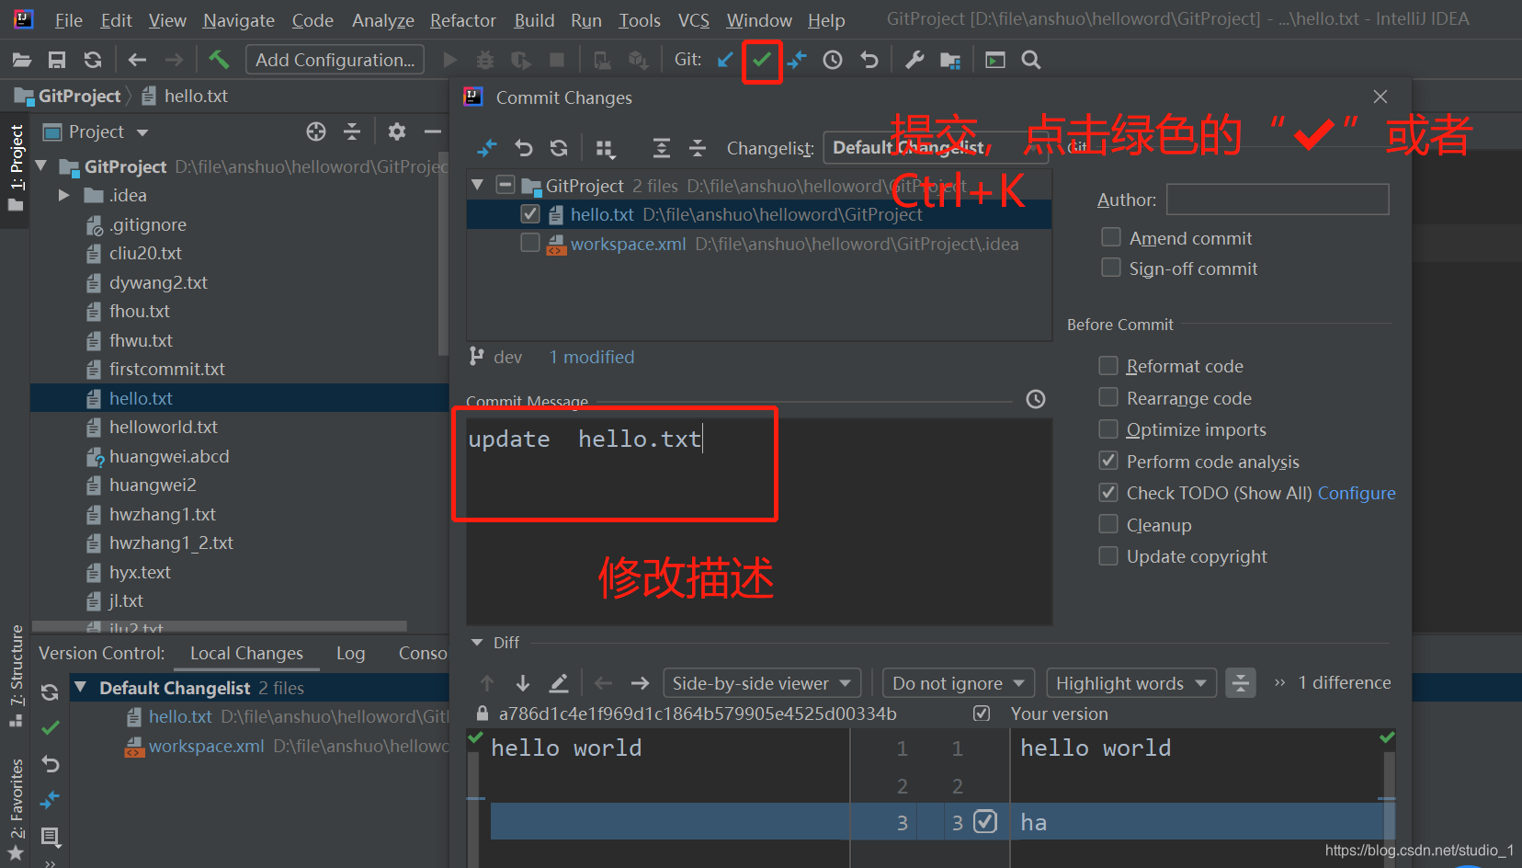Open the Project Structure icon
The height and width of the screenshot is (868, 1522).
coord(950,61)
